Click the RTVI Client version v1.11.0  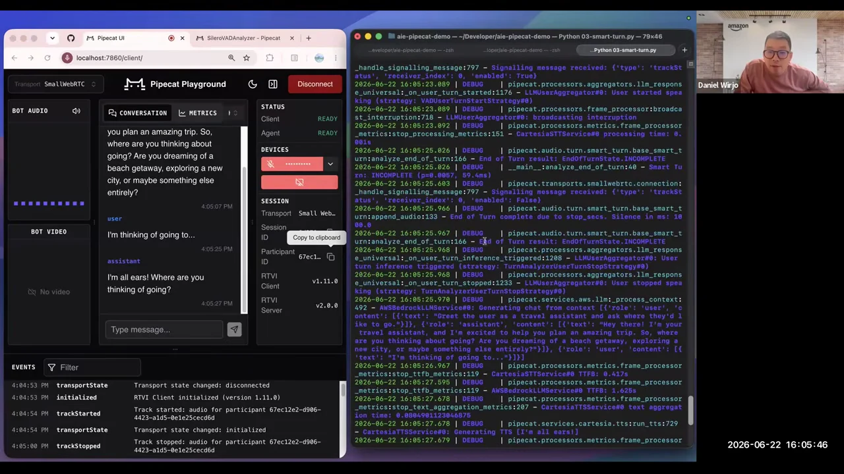click(325, 281)
